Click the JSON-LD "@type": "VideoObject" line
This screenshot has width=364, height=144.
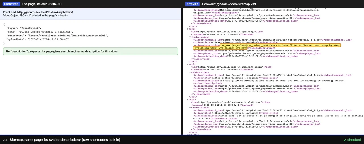pyautogui.click(x=24, y=28)
